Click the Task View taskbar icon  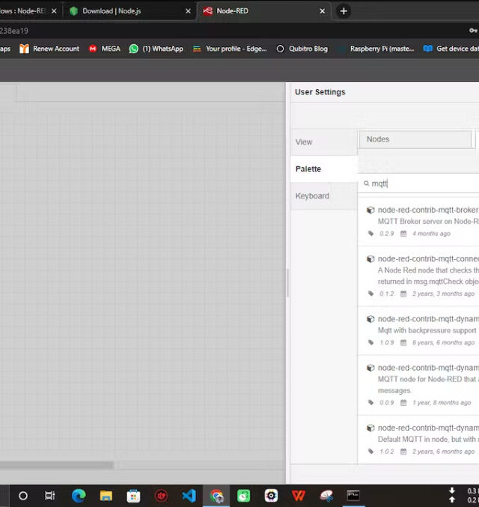click(50, 496)
